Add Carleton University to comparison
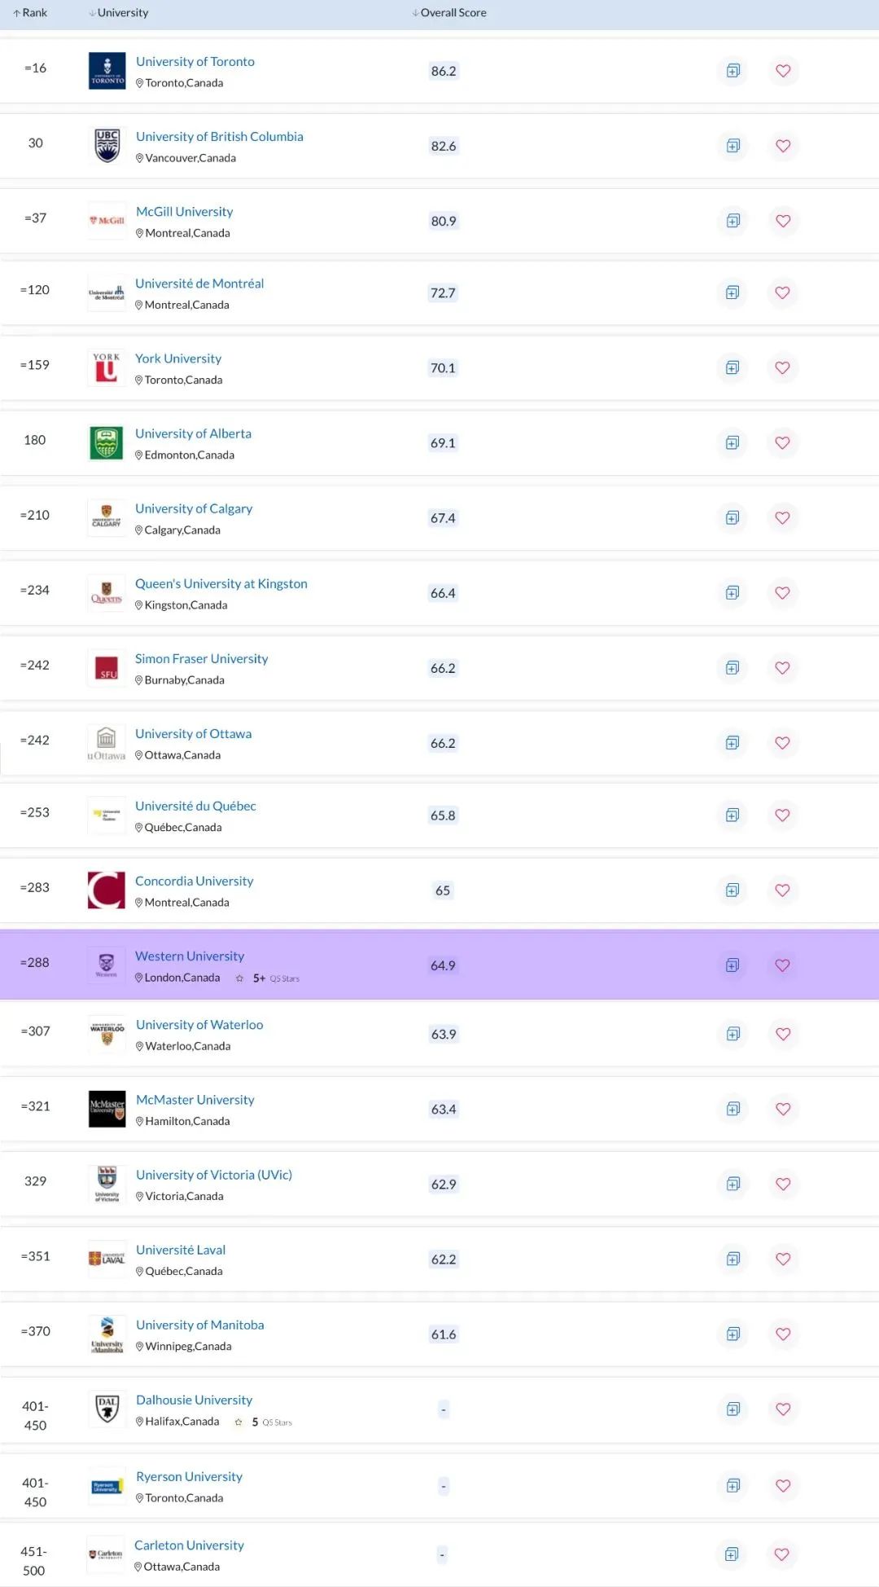 (x=732, y=1554)
